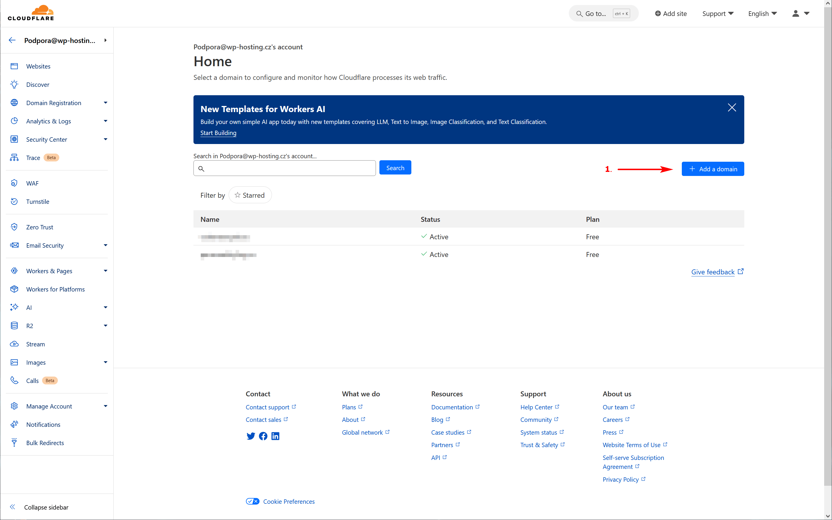Expand the Domain Registration submenu arrow
832x520 pixels.
coord(106,102)
